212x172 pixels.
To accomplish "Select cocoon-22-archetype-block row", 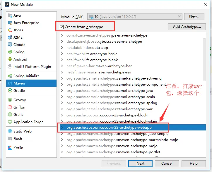I will 133,115.
